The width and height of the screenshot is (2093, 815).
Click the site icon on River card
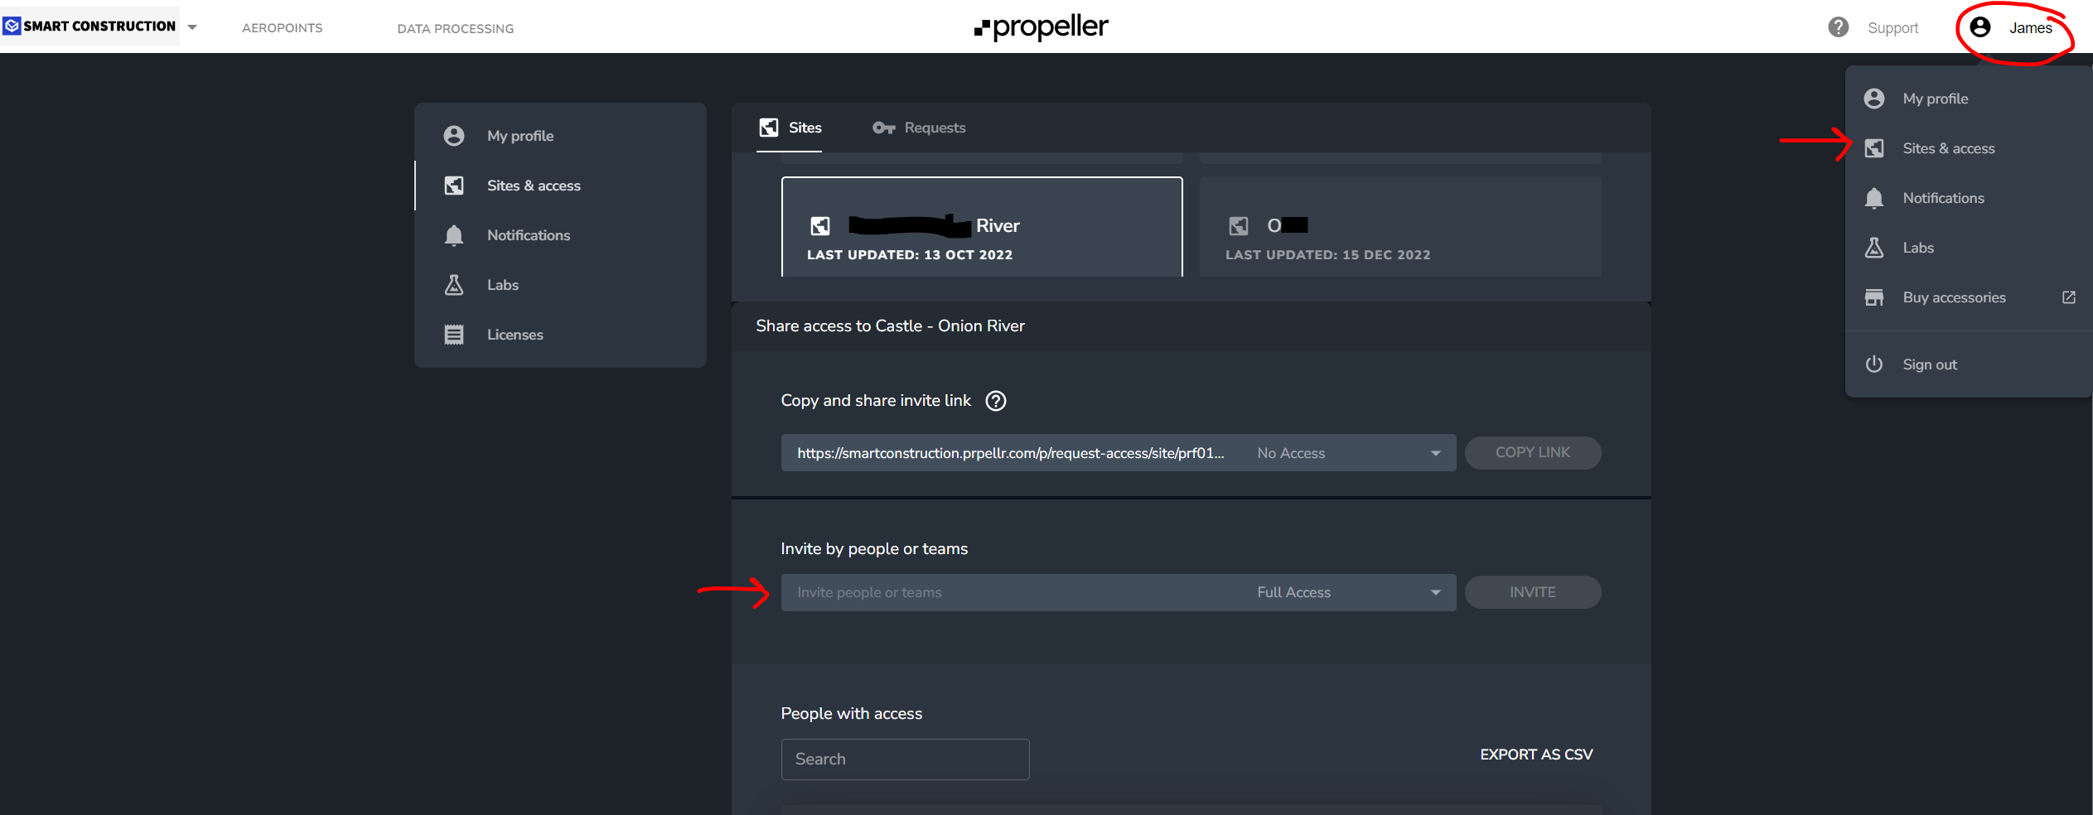pyautogui.click(x=820, y=225)
